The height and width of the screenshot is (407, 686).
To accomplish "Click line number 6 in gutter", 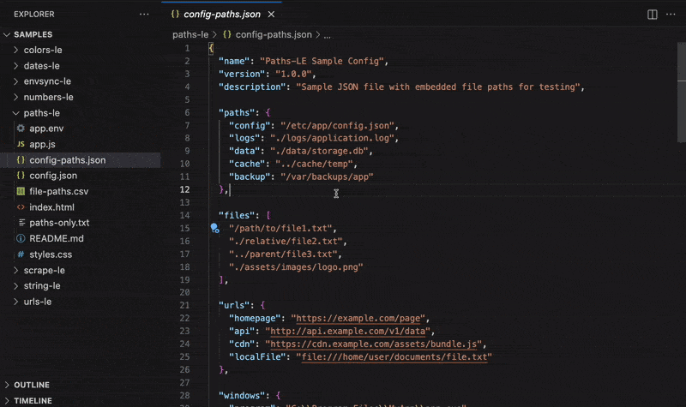I will pyautogui.click(x=187, y=113).
